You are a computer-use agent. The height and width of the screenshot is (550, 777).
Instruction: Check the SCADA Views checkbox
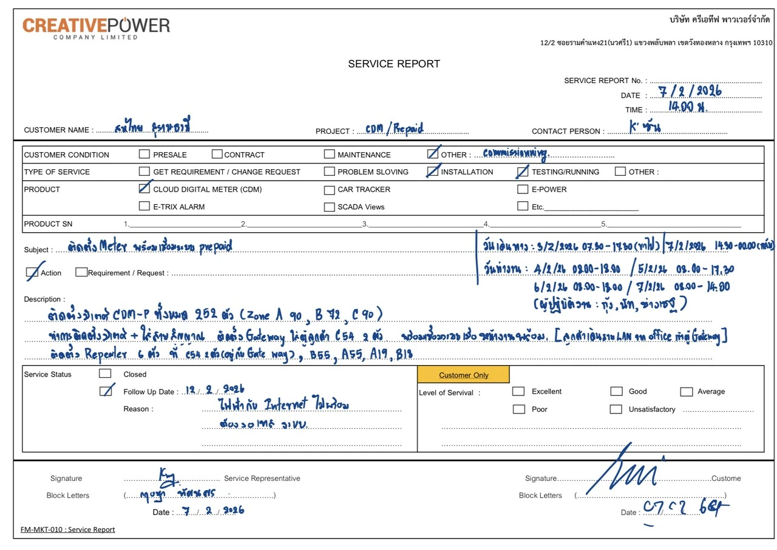pos(329,207)
